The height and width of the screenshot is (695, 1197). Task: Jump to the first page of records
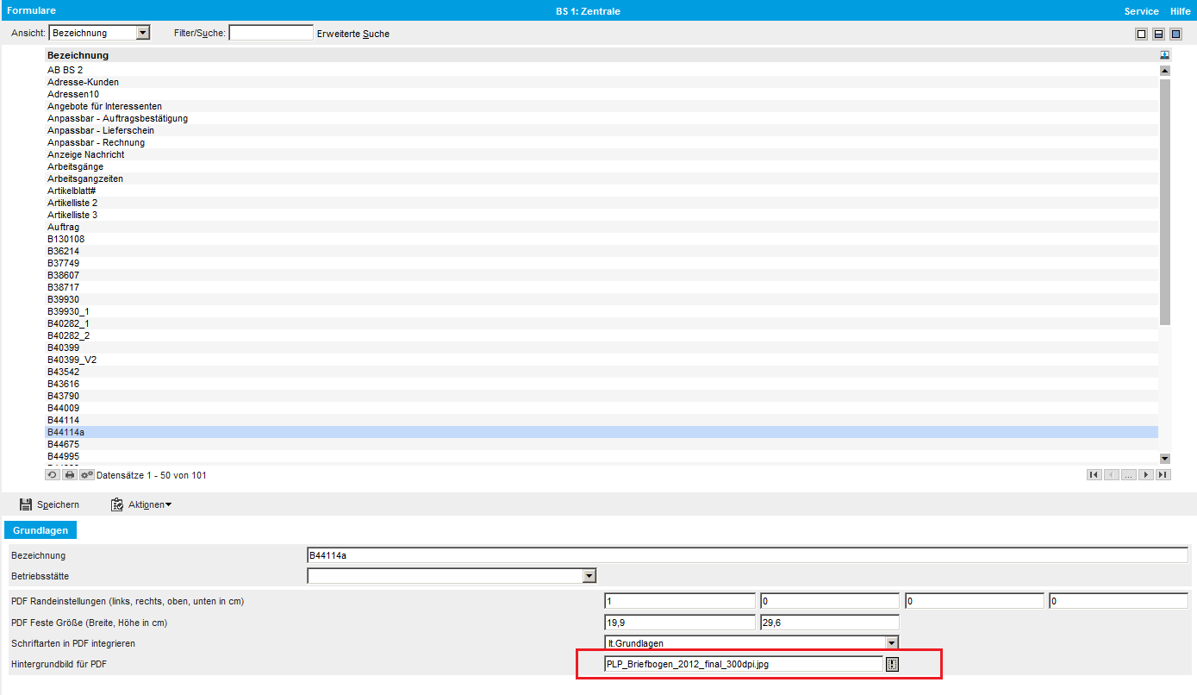1094,474
